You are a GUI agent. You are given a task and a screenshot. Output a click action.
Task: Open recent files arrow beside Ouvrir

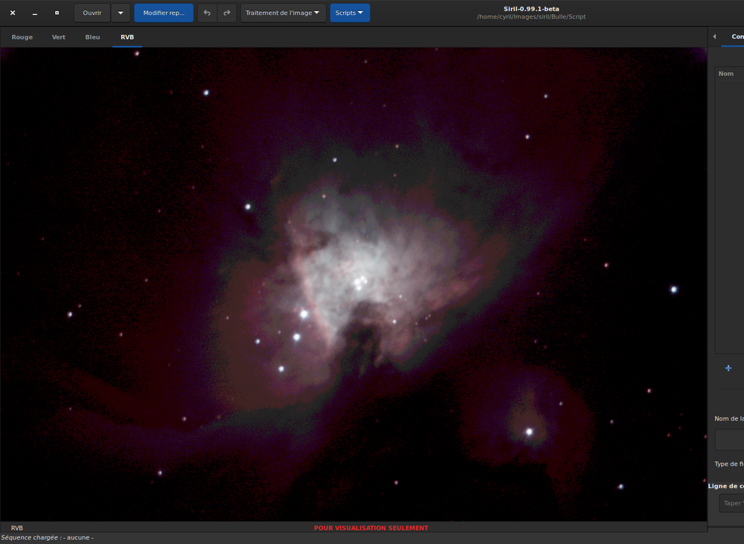click(x=121, y=13)
